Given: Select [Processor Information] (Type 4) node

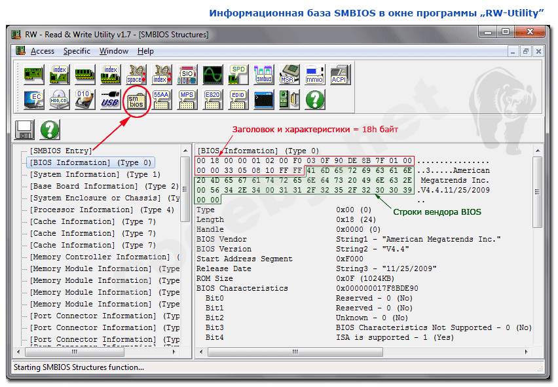Looking at the screenshot, I should 102,210.
